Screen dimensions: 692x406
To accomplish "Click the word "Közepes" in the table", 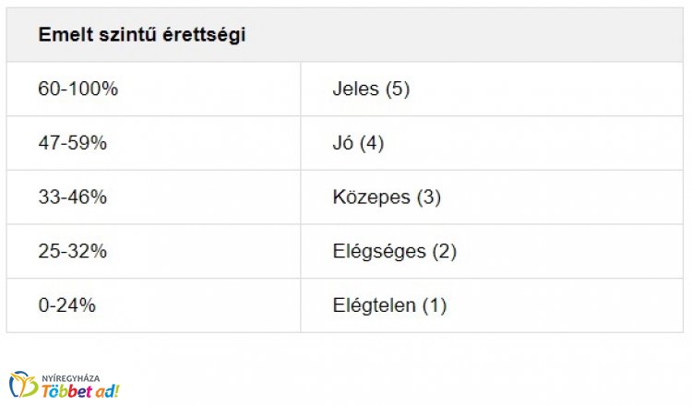I will coord(371,197).
